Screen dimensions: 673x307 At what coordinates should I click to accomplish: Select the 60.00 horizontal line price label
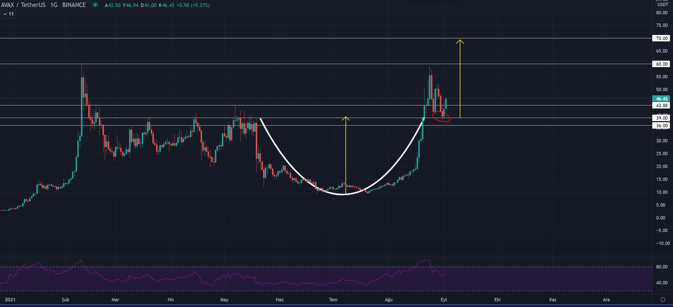click(x=661, y=64)
